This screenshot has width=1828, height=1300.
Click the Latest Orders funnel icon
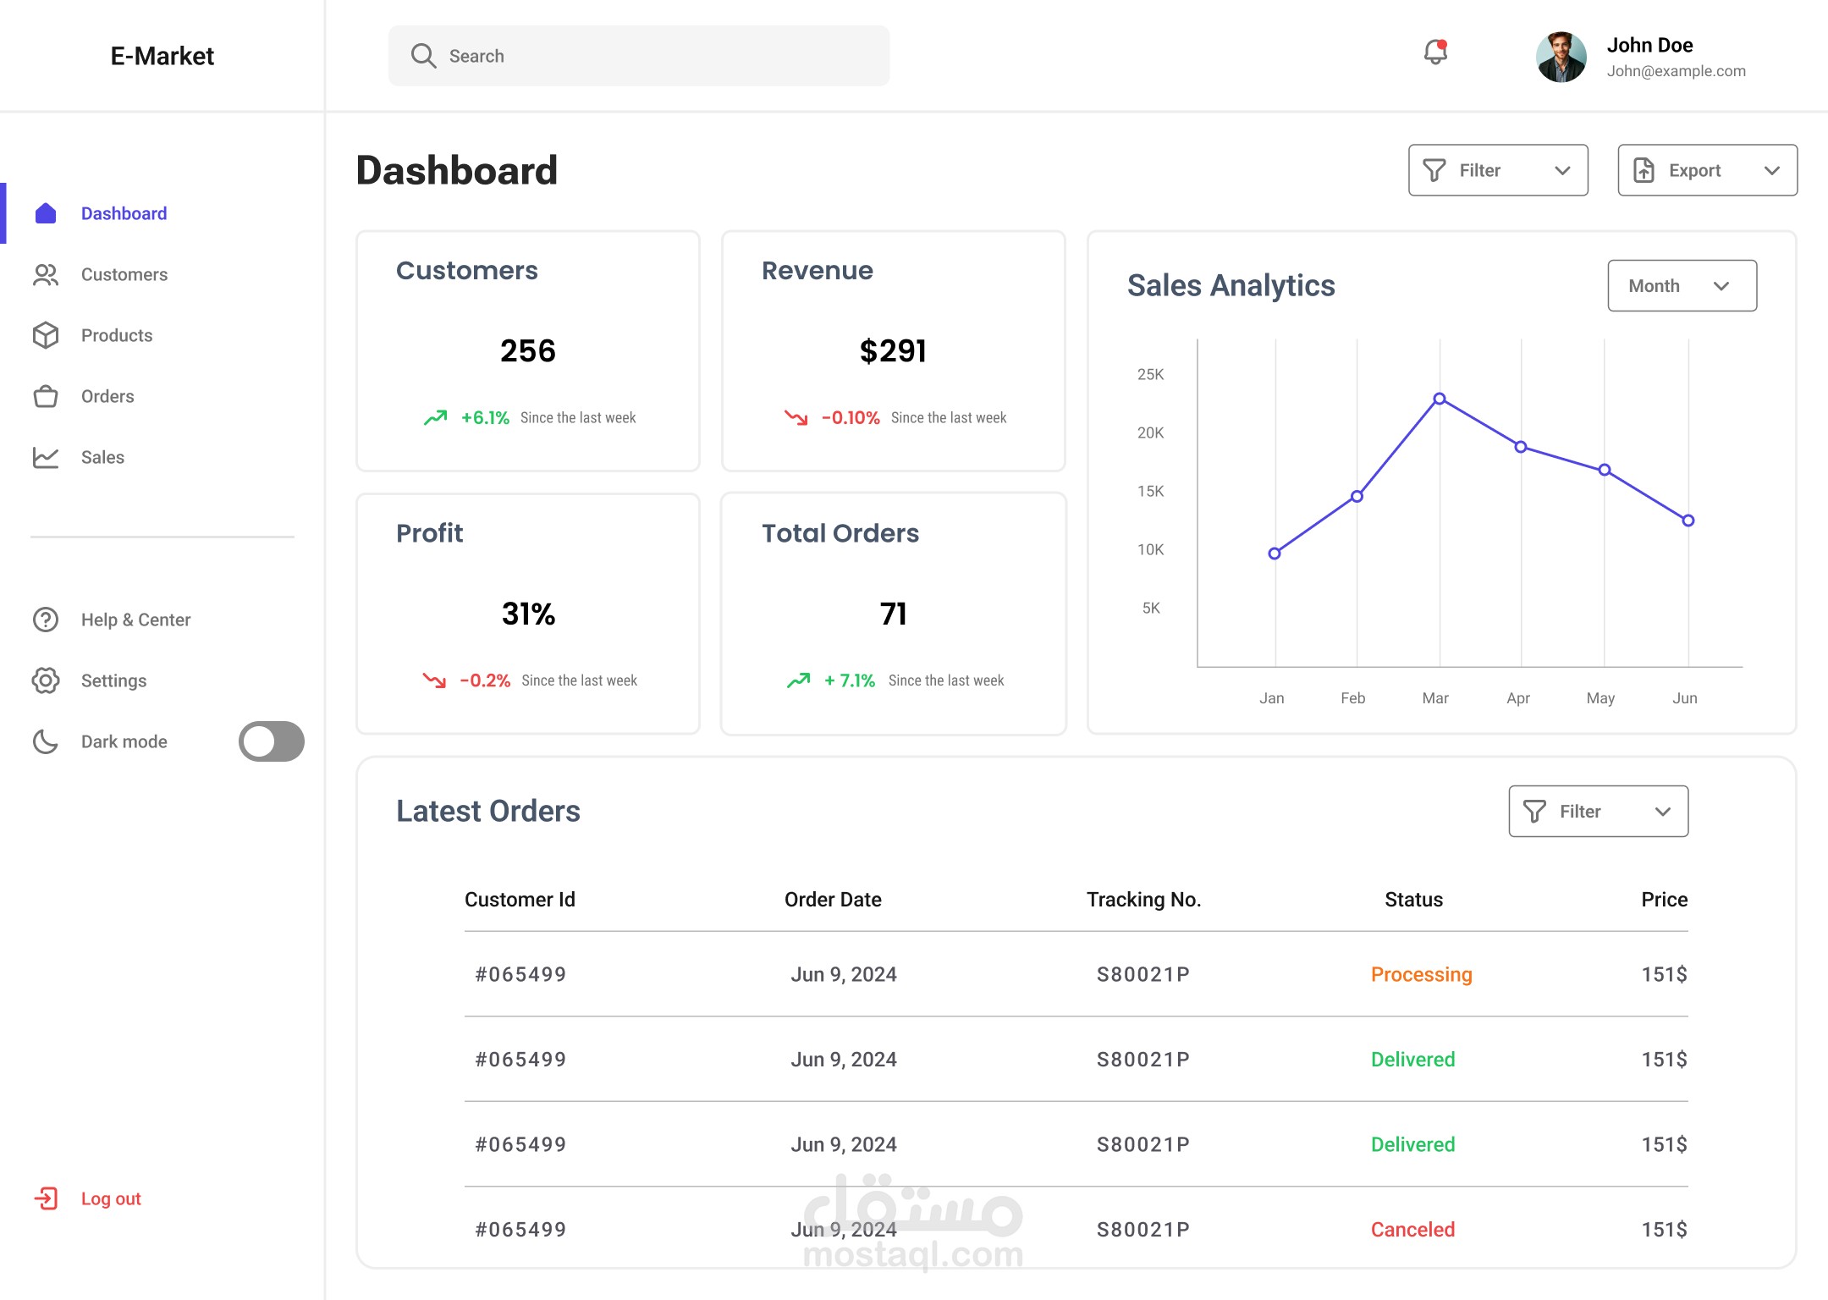[x=1534, y=812]
